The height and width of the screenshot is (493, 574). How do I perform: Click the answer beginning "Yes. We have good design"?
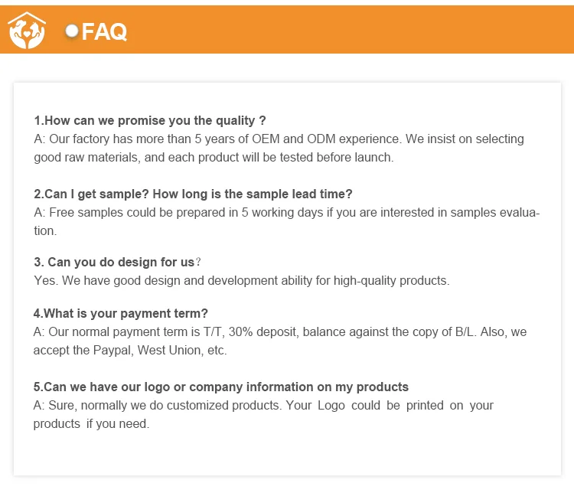[242, 280]
